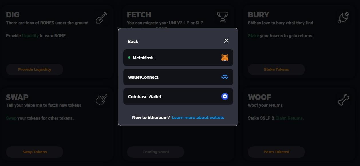This screenshot has width=360, height=166.
Task: Click the BURY meat icon
Action: (343, 18)
